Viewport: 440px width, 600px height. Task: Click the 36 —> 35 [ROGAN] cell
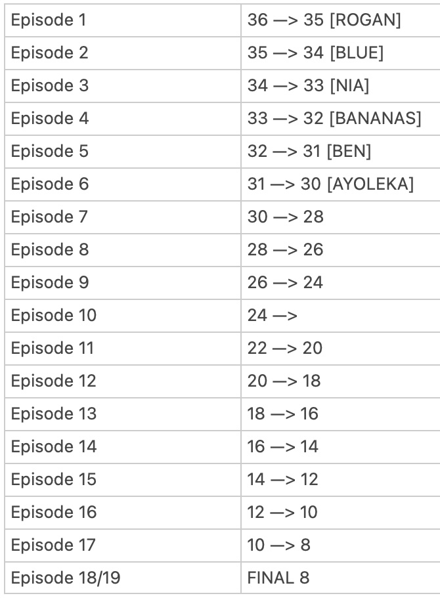[340, 20]
